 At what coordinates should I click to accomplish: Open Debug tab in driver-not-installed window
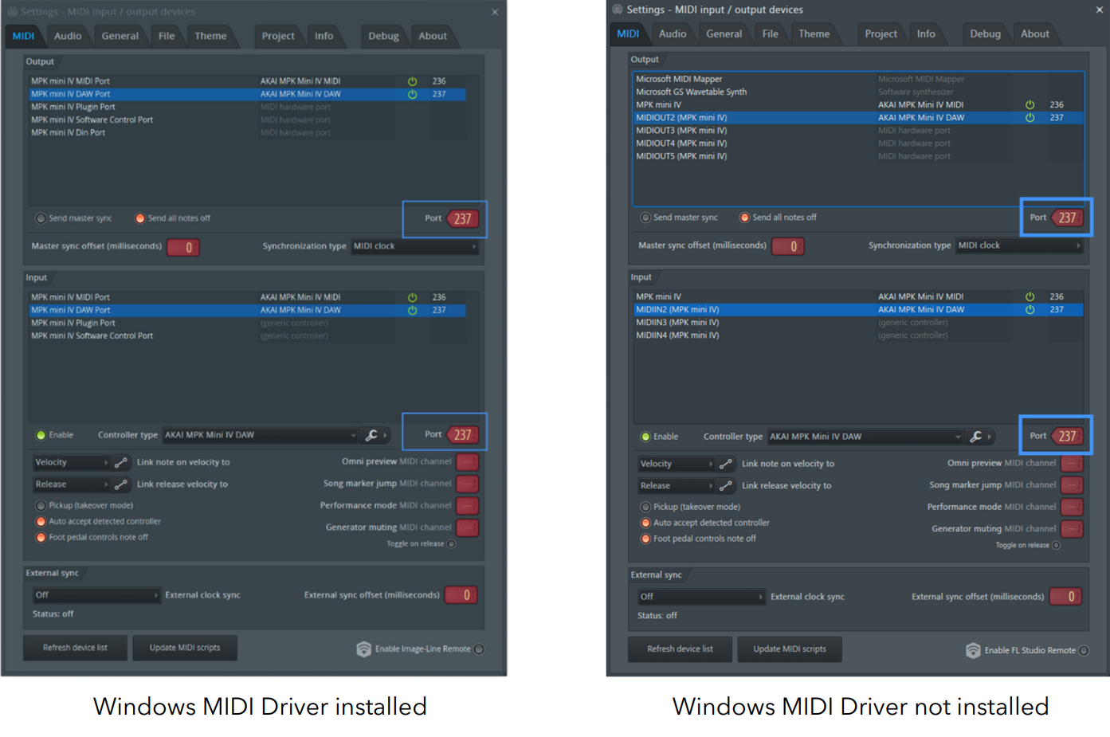(x=985, y=33)
